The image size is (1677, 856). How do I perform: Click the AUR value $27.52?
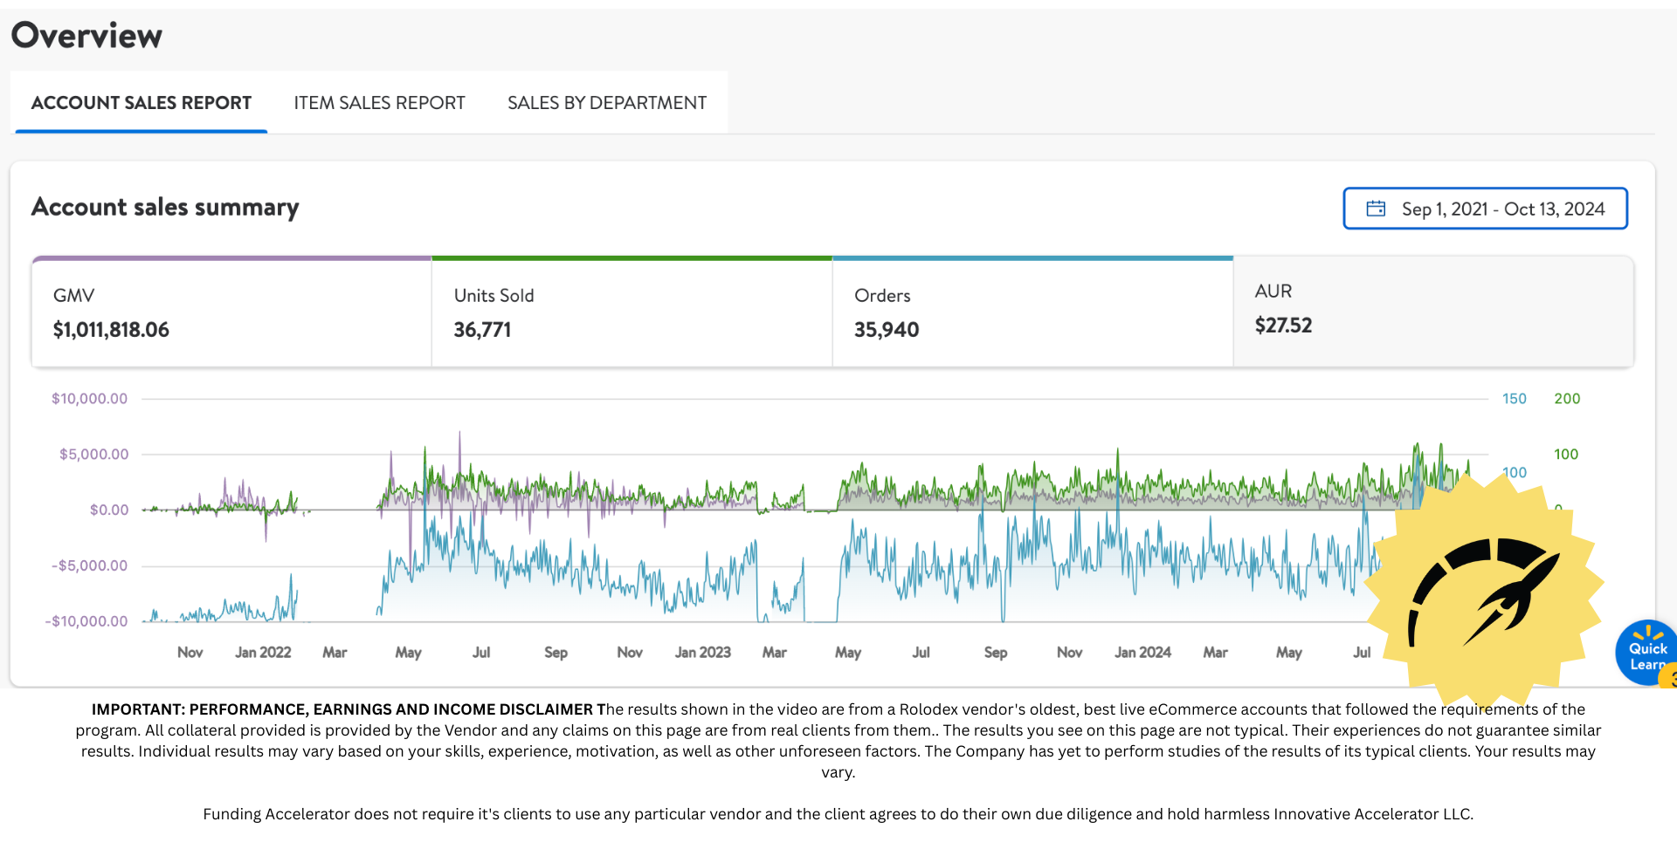pos(1283,325)
